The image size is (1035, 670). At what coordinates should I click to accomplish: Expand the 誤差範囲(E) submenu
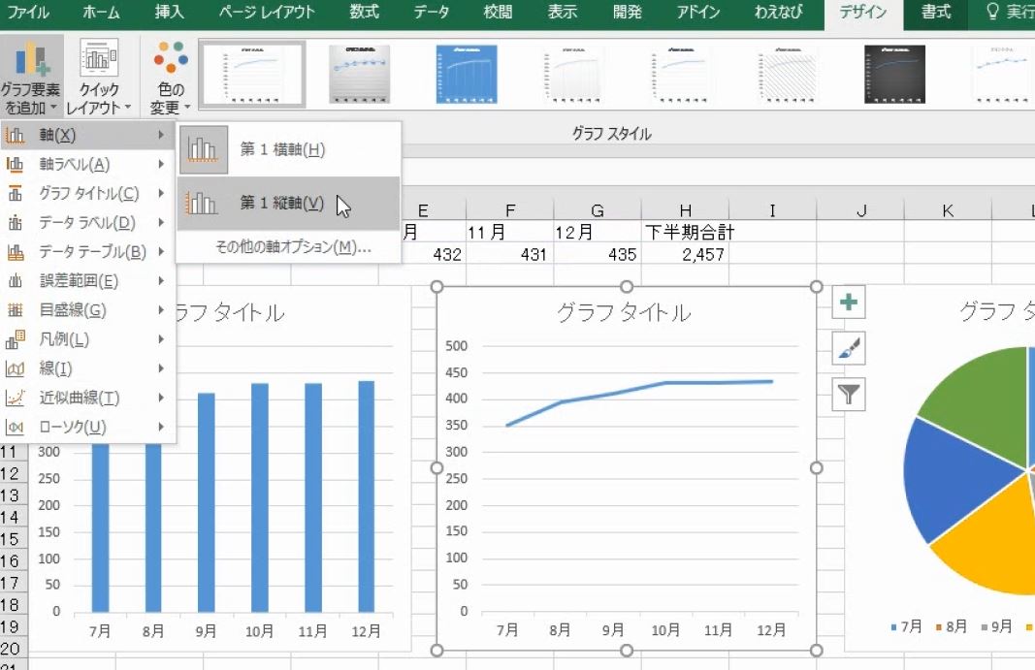(87, 280)
